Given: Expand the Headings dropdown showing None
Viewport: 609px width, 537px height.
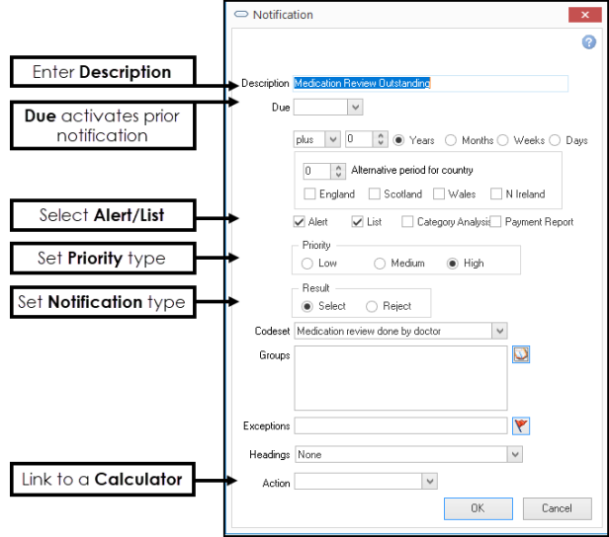Looking at the screenshot, I should (x=514, y=455).
